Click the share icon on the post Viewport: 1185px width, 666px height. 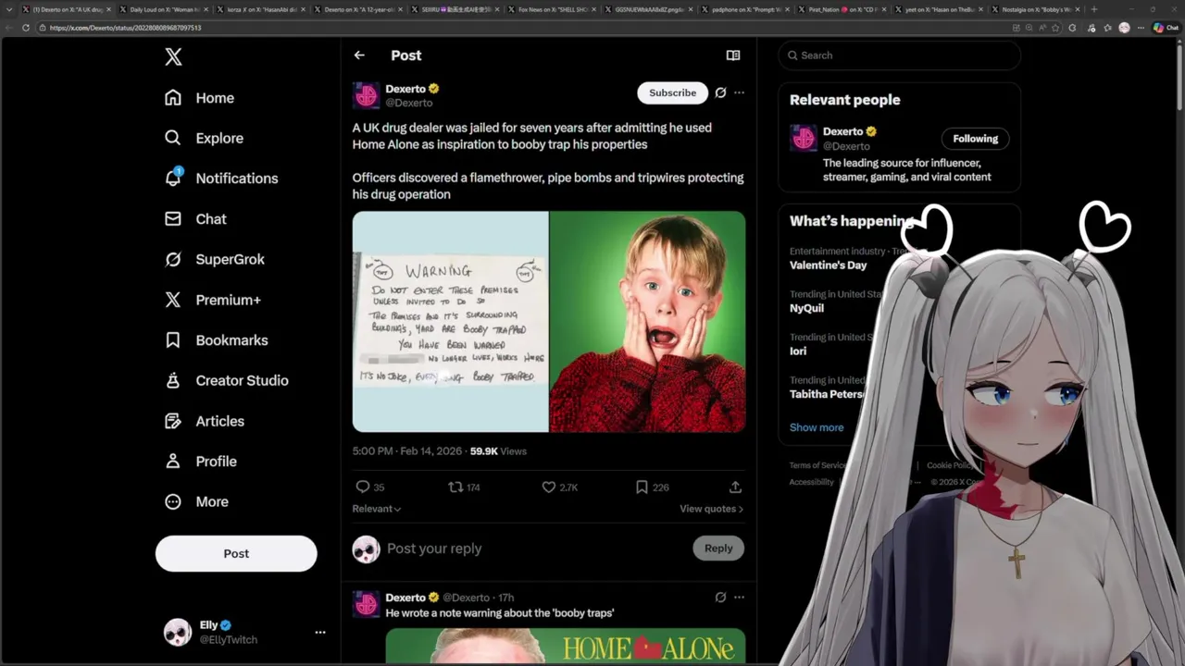(x=735, y=487)
